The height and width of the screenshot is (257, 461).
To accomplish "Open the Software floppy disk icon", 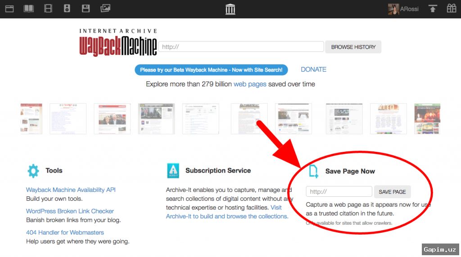I will pyautogui.click(x=86, y=9).
